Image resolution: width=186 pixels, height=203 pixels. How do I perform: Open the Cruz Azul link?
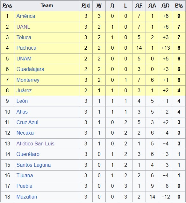pos(27,122)
